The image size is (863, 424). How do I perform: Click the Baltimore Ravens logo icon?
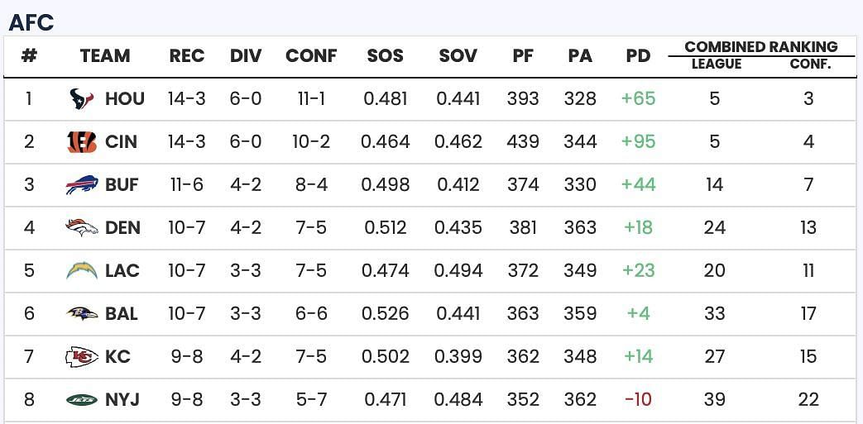[x=82, y=313]
